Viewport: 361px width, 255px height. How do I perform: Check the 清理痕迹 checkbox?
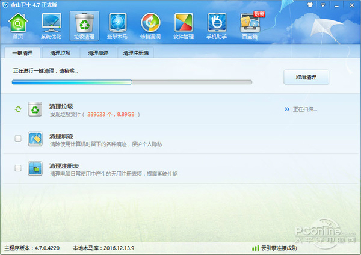[x=18, y=138]
